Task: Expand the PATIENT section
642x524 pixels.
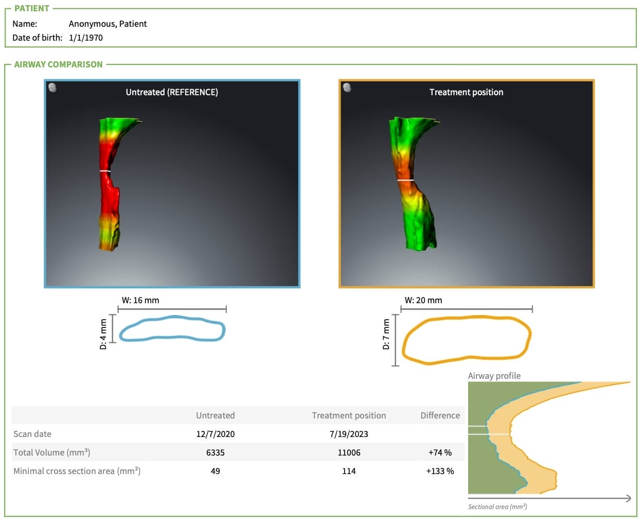Action: pos(31,8)
